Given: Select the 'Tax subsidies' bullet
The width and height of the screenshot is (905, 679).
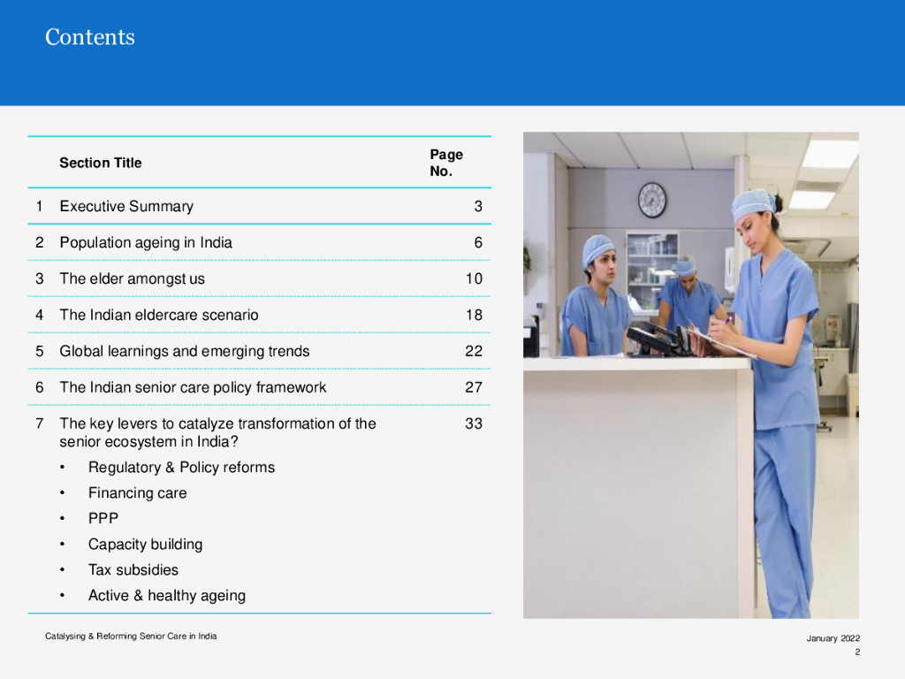Looking at the screenshot, I should [133, 570].
